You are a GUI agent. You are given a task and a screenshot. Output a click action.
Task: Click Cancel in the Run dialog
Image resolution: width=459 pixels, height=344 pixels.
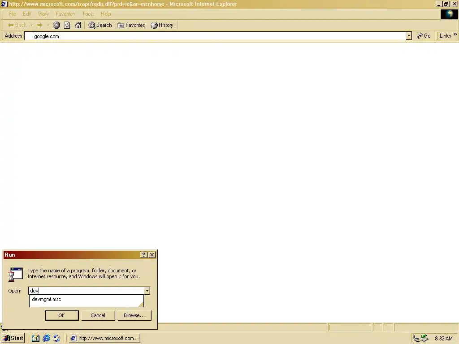[x=98, y=315]
